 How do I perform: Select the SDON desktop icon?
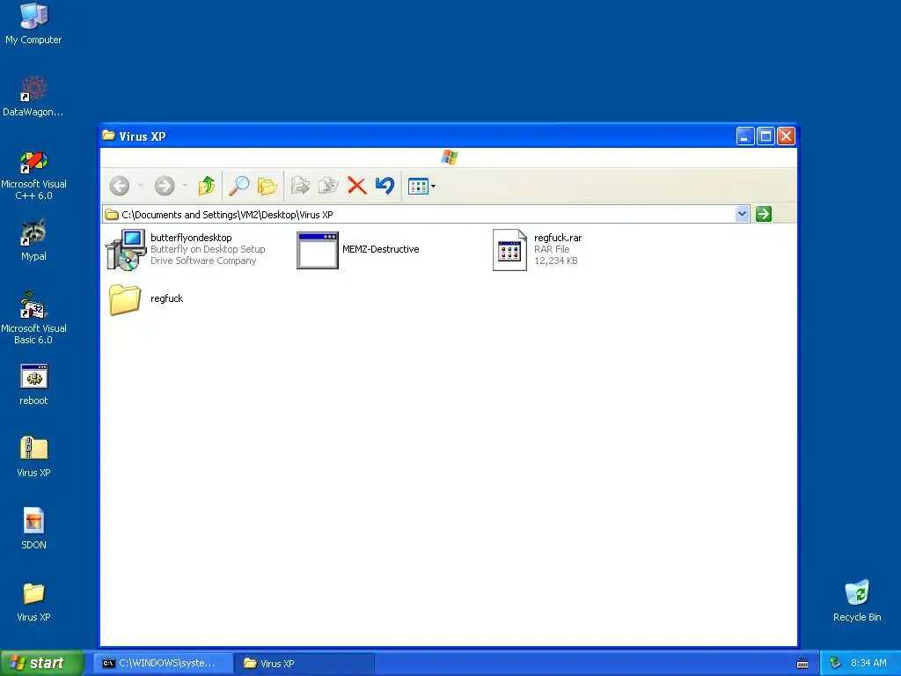tap(33, 521)
